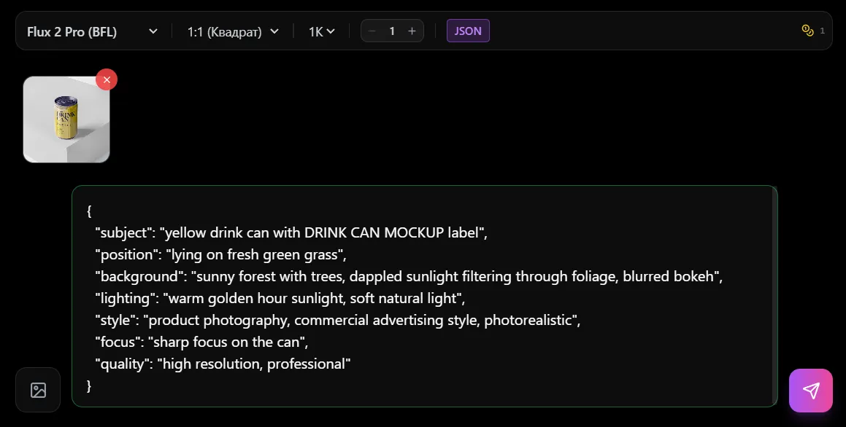Click the closing brace in the prompt
The image size is (846, 427).
[89, 386]
